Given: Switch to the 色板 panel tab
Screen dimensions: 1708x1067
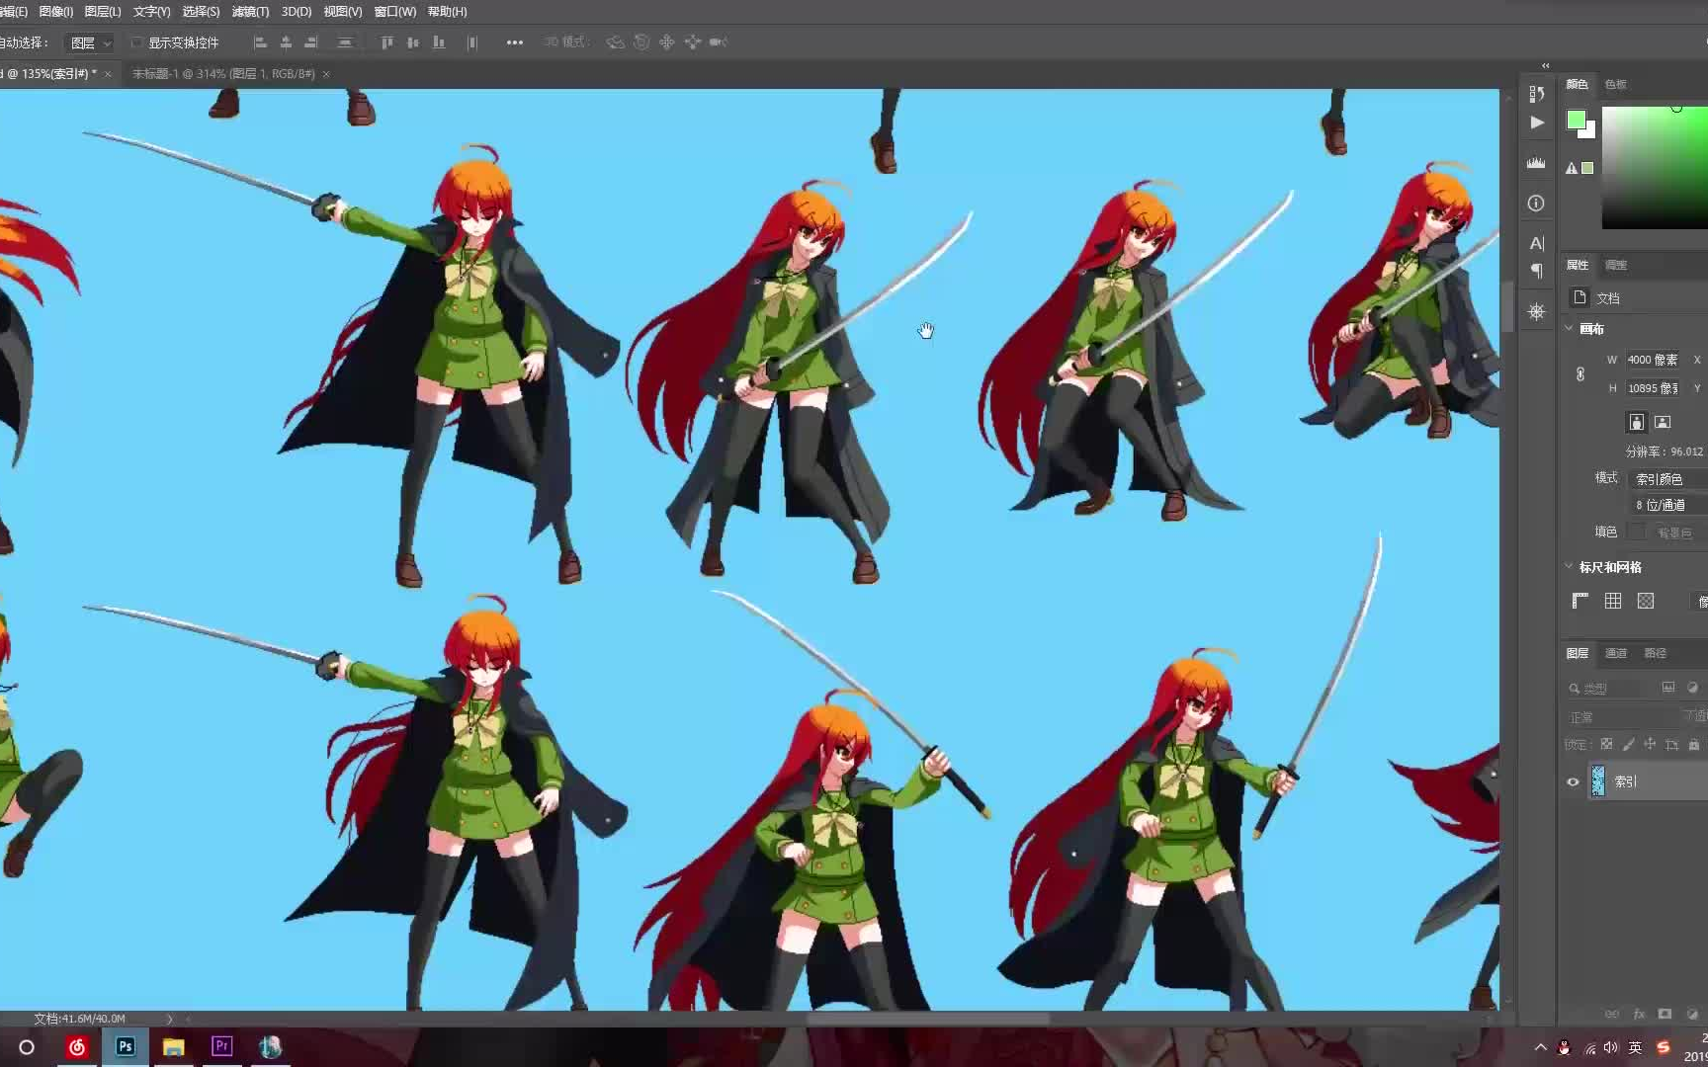Looking at the screenshot, I should (1616, 84).
